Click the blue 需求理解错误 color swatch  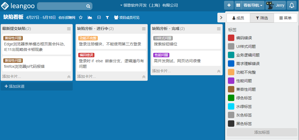tap(231, 64)
